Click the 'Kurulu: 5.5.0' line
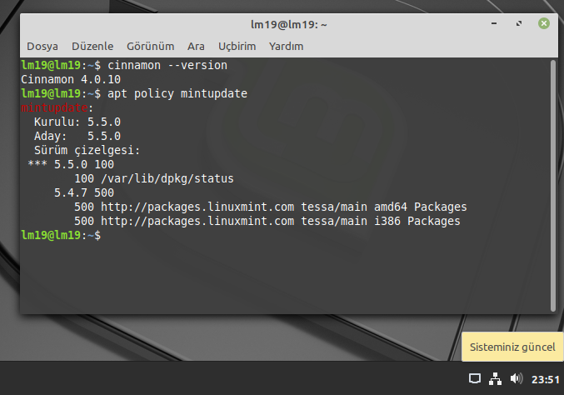 77,122
